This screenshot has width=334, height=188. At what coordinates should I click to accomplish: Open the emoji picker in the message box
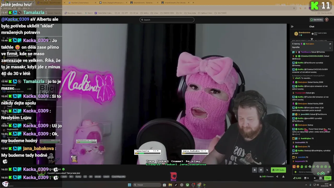coord(328,172)
